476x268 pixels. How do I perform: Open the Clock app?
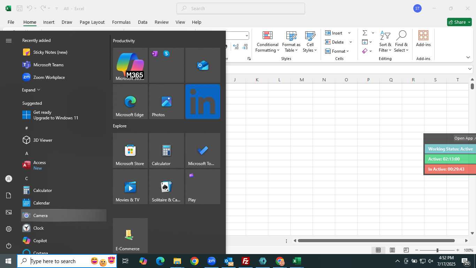click(x=64, y=228)
